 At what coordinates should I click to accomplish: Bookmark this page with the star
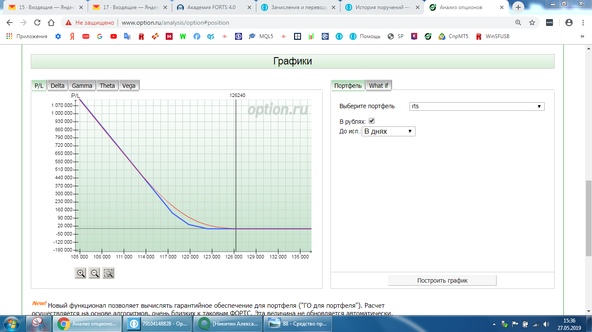click(532, 23)
